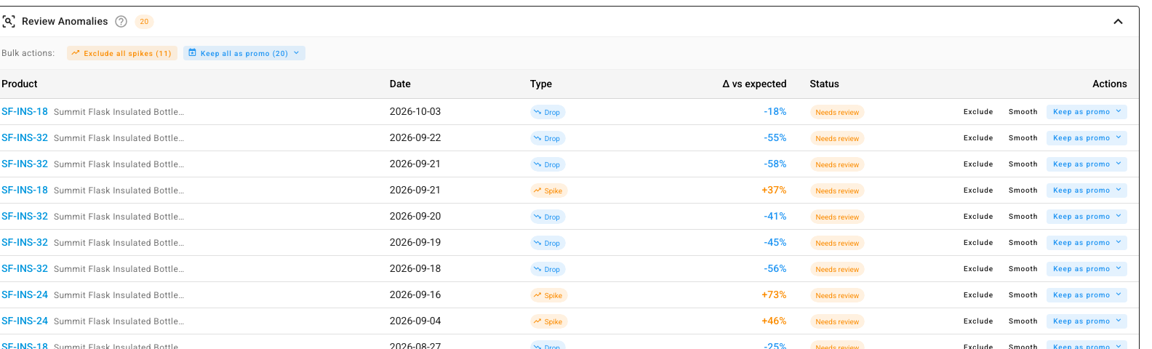Click Exclude for the 2026-09-20 row
This screenshot has height=349, width=1152.
coord(978,217)
